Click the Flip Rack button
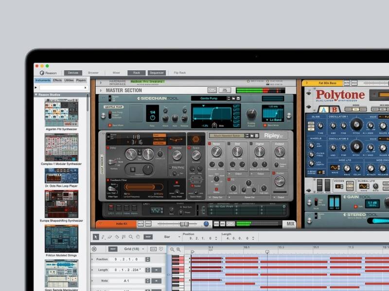Image resolution: width=389 pixels, height=291 pixels. 180,73
